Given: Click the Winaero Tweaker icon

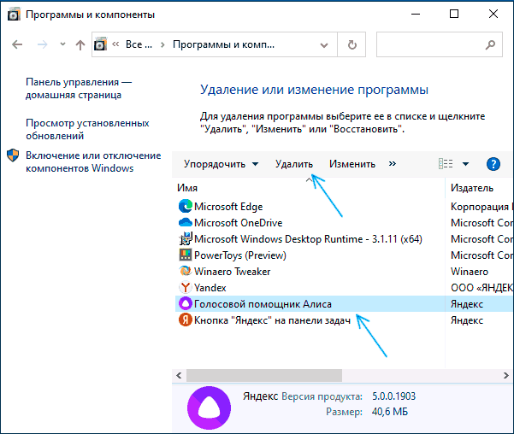Looking at the screenshot, I should click(x=186, y=271).
